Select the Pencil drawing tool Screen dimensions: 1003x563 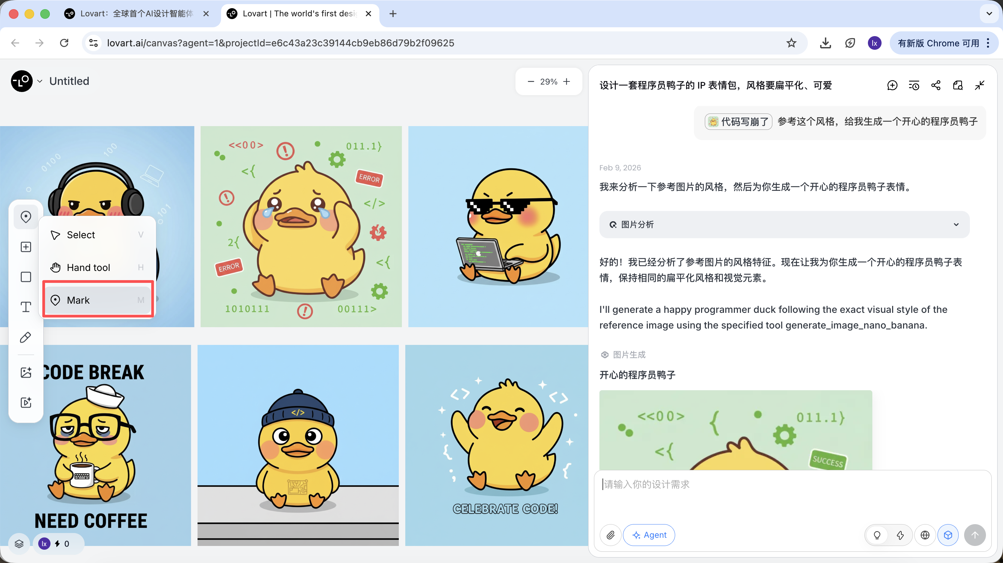[x=26, y=337]
